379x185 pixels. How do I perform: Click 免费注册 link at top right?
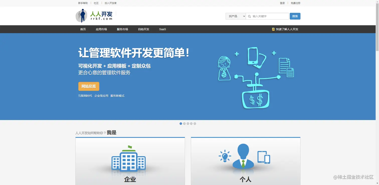pos(296,3)
